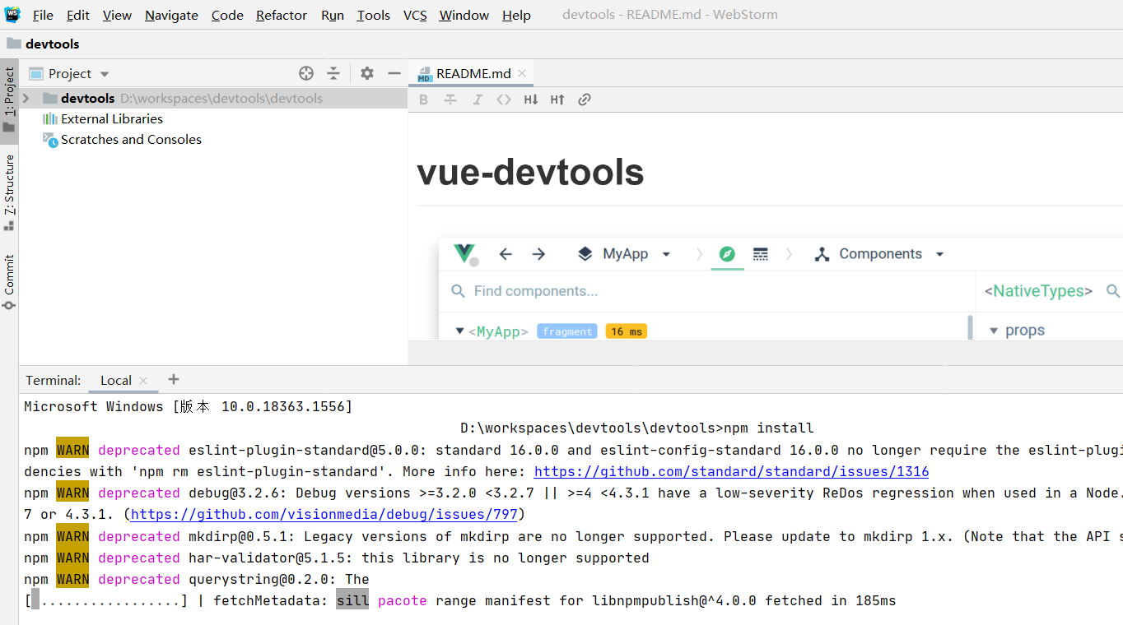Click the decrease header level icon

(531, 100)
